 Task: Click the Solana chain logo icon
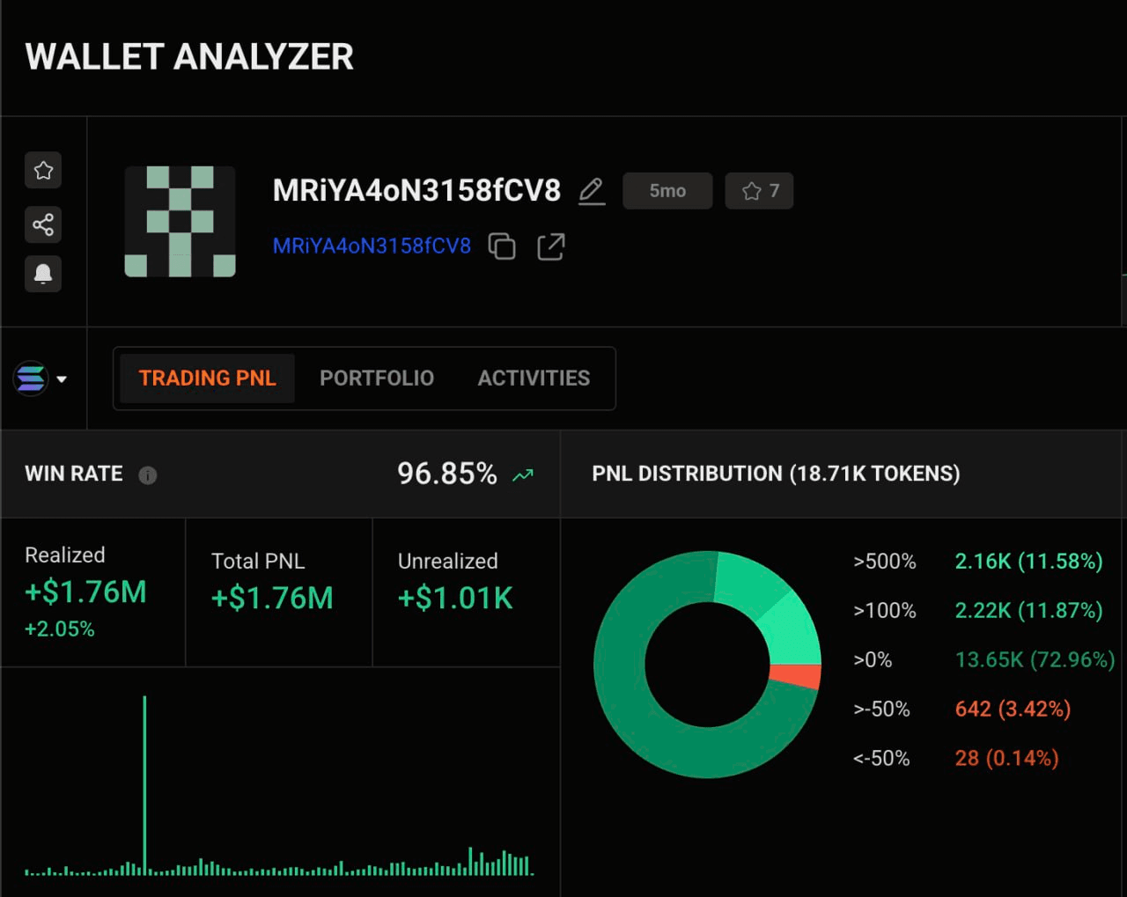coord(31,379)
